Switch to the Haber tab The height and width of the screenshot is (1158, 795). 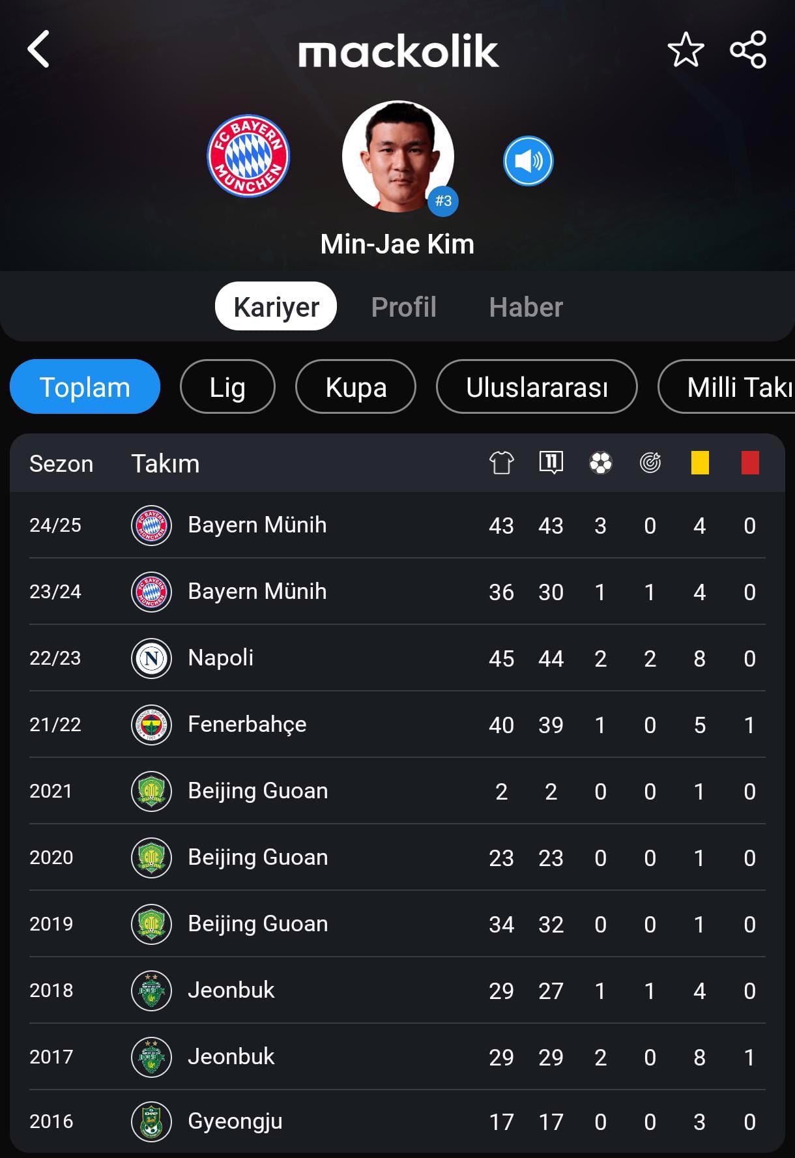tap(526, 307)
